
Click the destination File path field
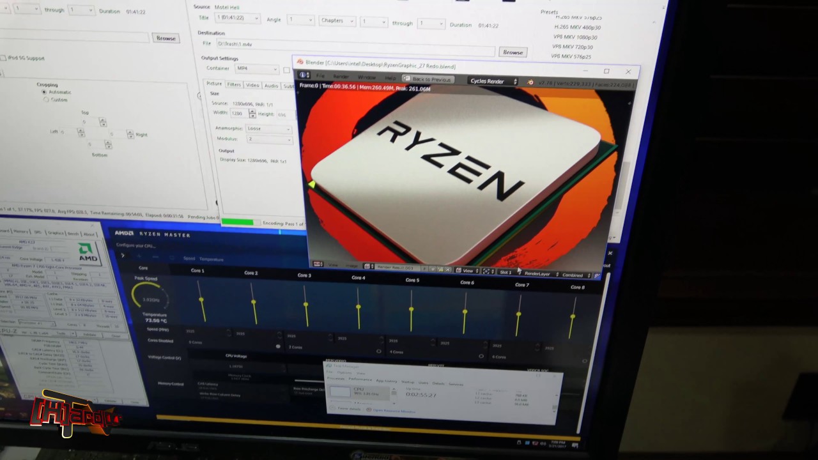355,47
